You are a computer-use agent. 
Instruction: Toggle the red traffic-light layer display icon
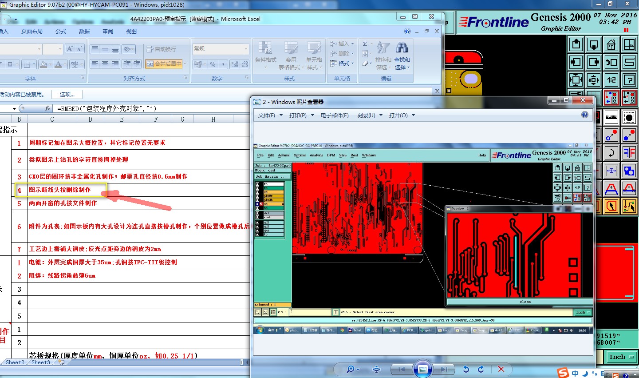(x=611, y=98)
